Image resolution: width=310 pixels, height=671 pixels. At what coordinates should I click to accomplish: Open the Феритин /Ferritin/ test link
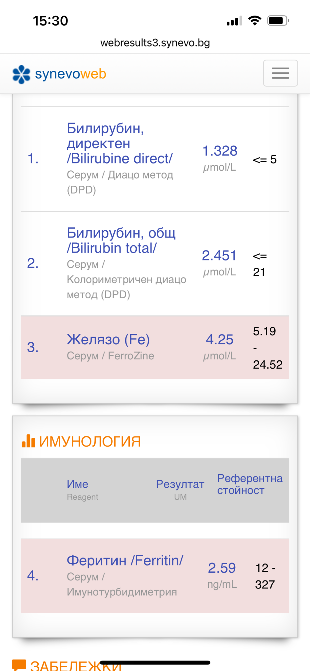pyautogui.click(x=125, y=561)
